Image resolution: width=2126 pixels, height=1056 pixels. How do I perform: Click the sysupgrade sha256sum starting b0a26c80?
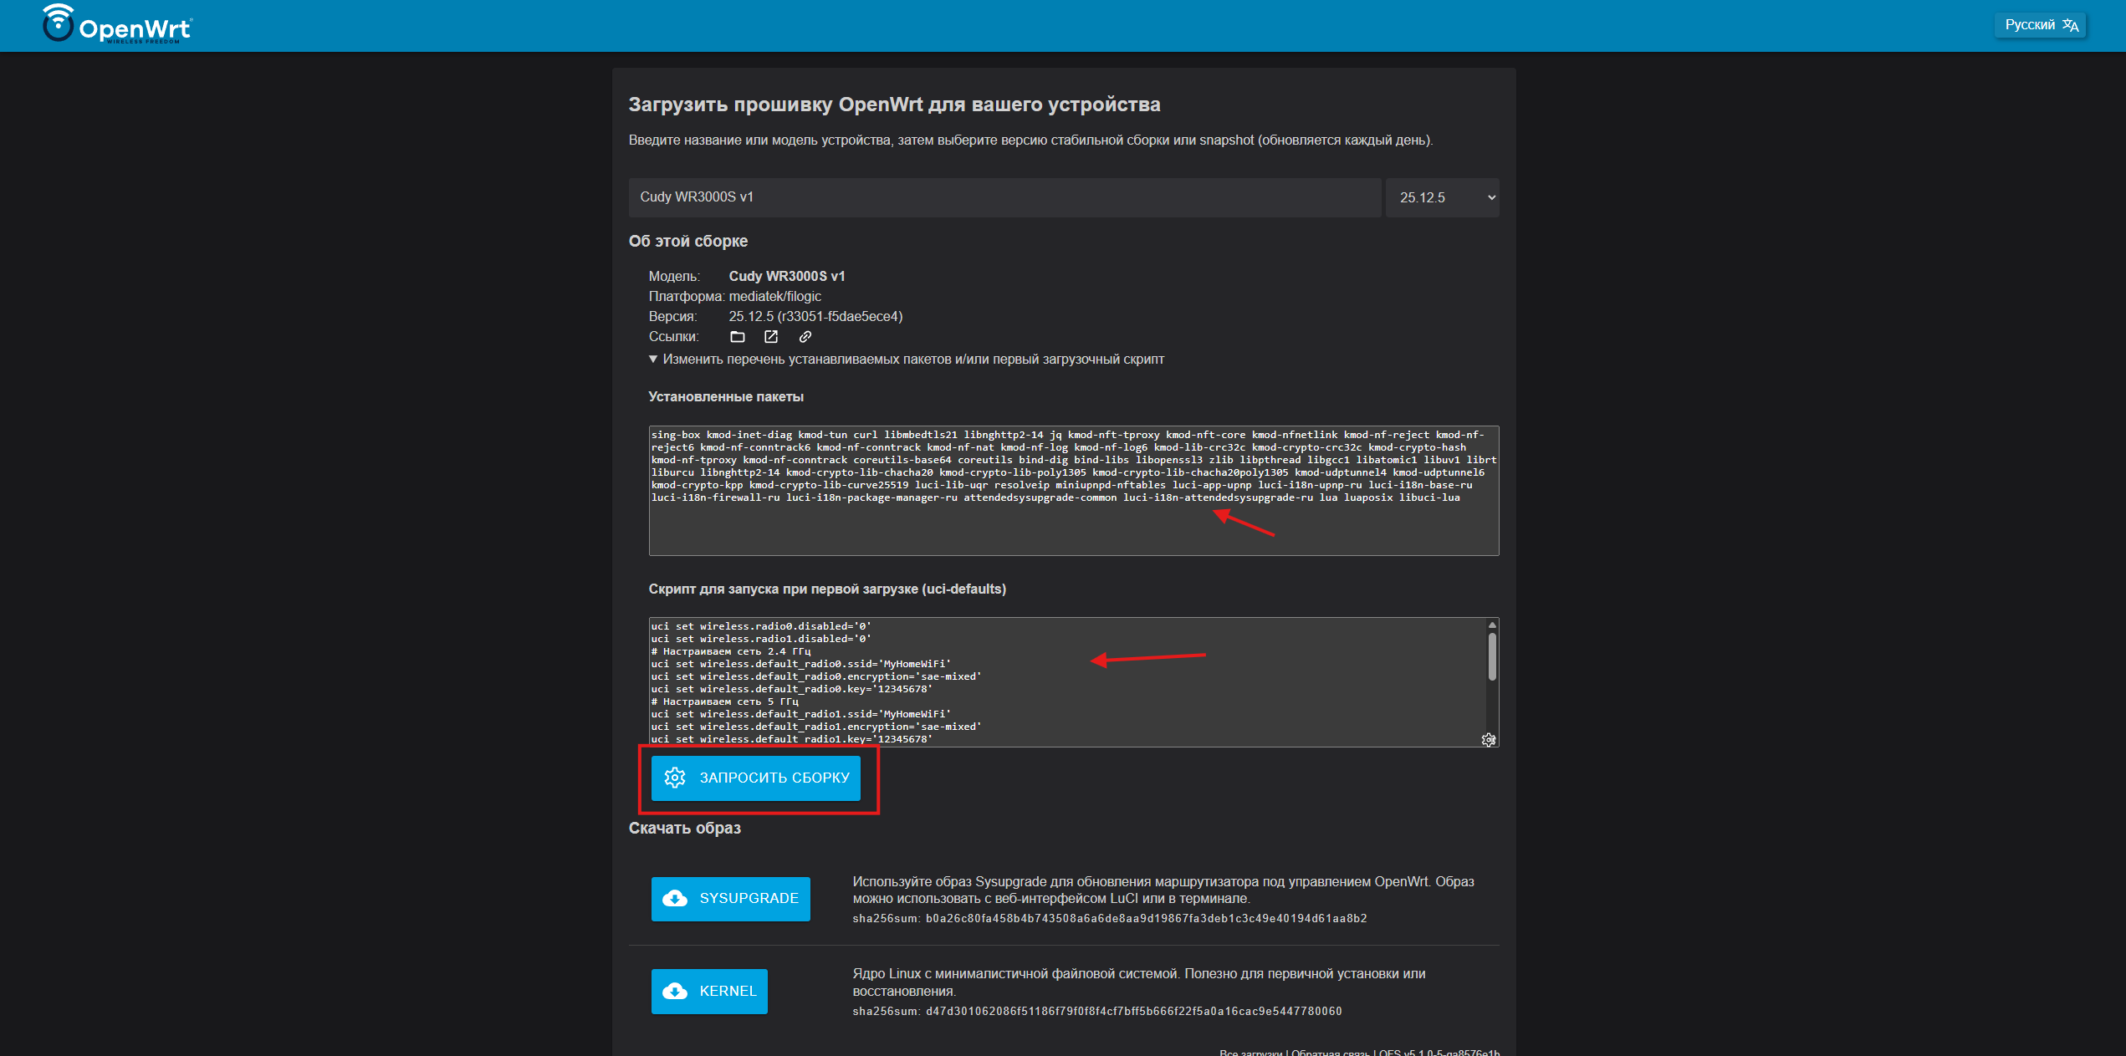(x=1146, y=919)
